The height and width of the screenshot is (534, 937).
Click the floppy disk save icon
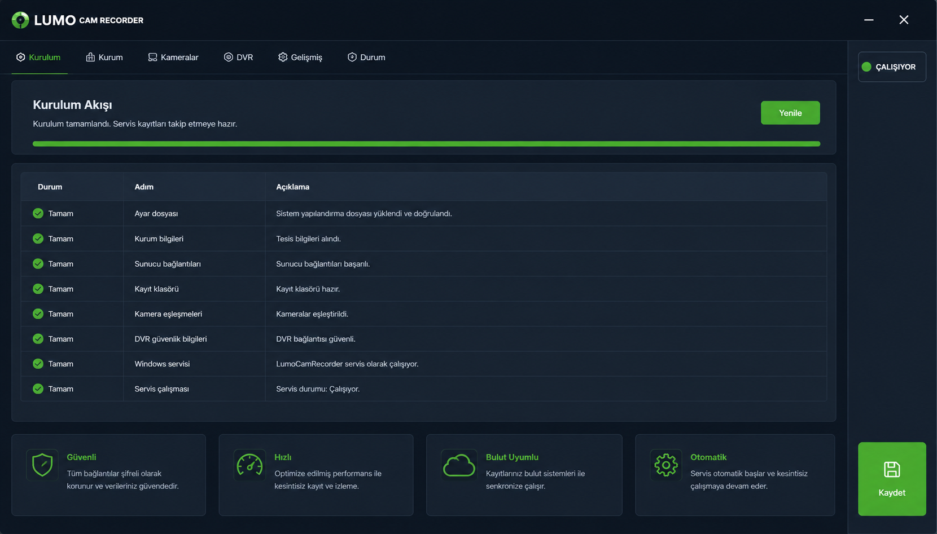892,470
